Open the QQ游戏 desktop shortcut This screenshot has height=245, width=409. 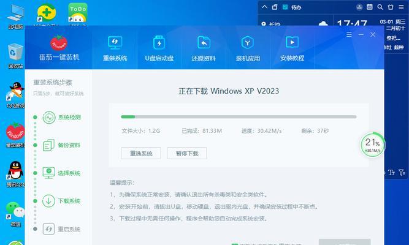pyautogui.click(x=15, y=95)
